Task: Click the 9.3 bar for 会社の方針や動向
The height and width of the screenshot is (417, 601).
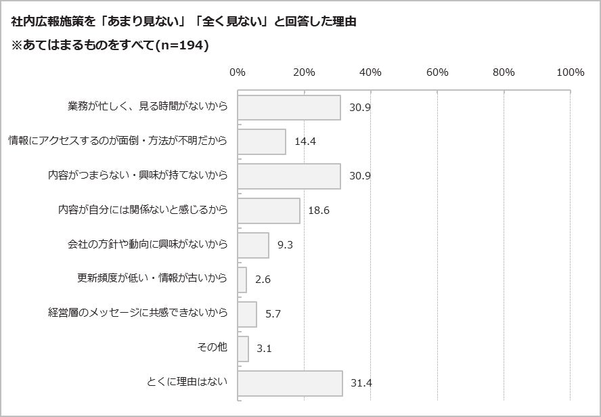Action: tap(253, 245)
